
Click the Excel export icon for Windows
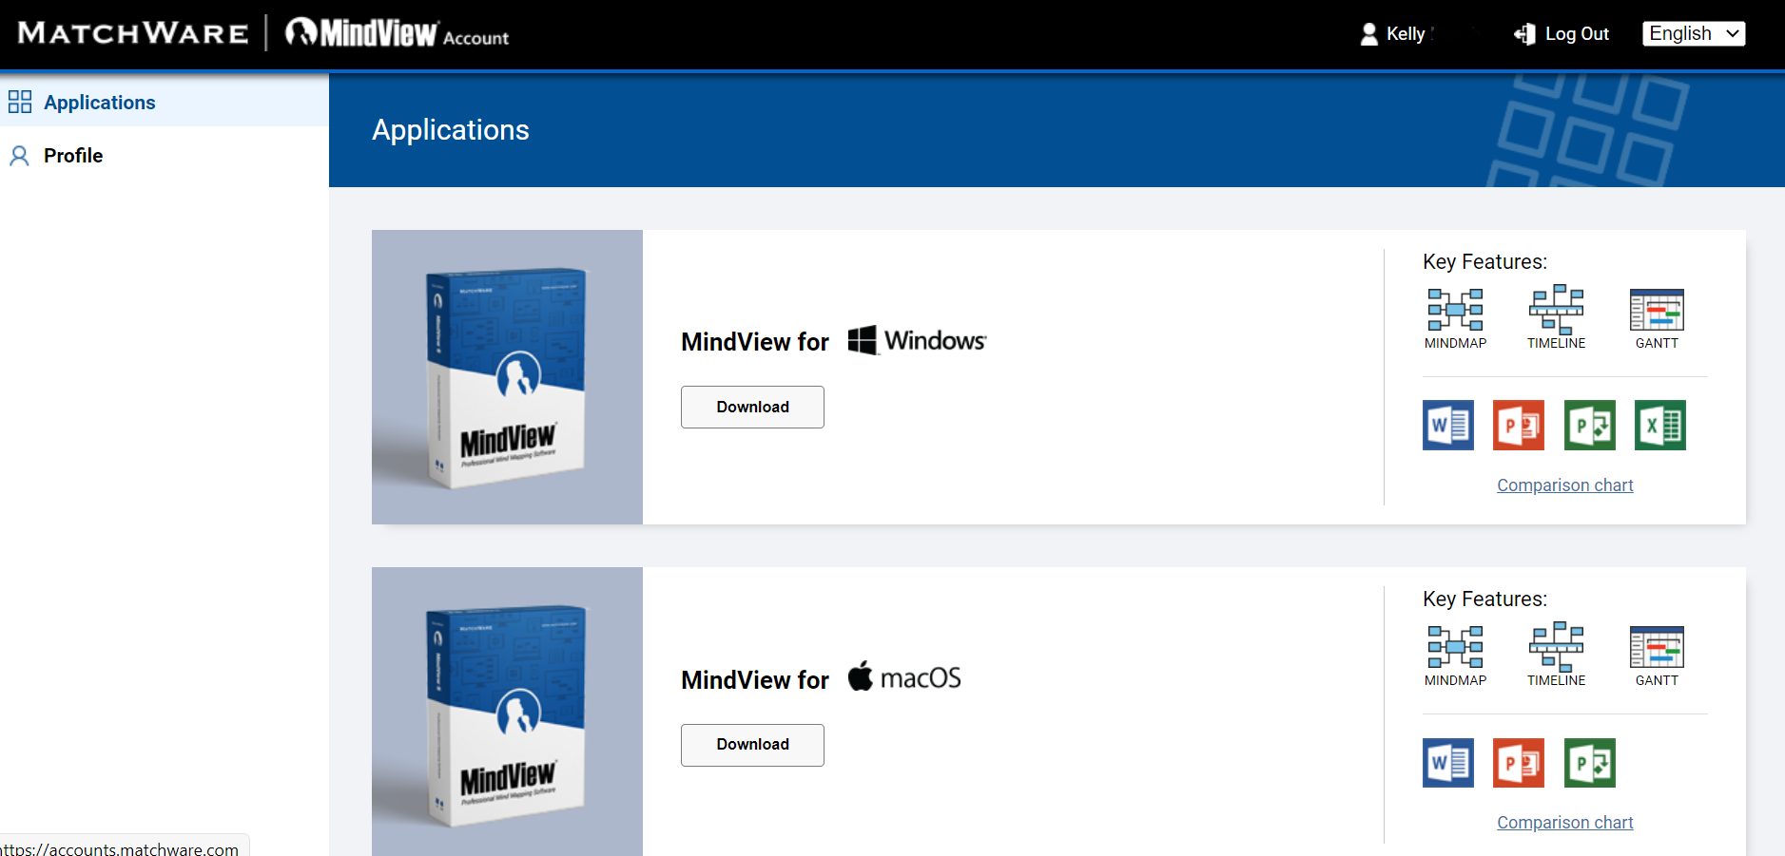pos(1659,425)
